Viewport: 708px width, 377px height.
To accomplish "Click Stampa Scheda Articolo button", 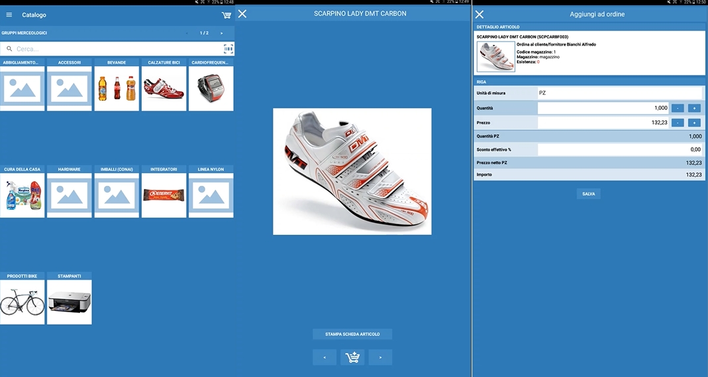I will (352, 334).
